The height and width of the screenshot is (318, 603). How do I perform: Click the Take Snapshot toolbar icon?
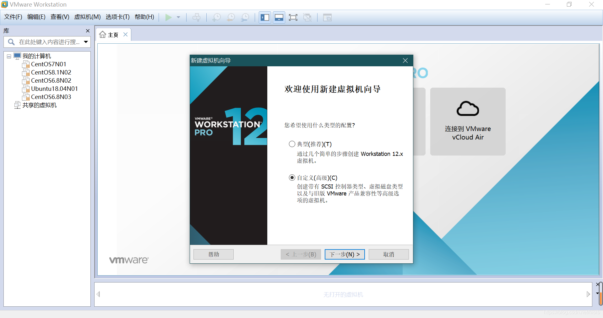tap(217, 17)
